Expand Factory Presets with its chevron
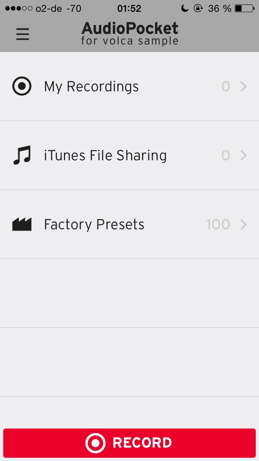 tap(244, 225)
